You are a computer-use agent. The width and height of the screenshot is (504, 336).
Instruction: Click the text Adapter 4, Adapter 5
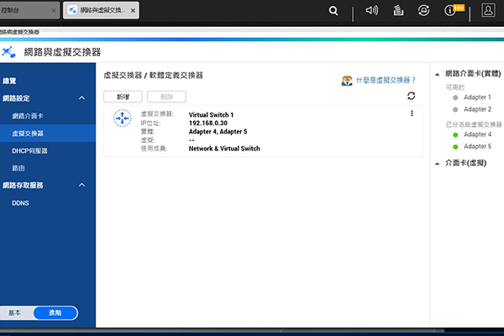point(218,132)
